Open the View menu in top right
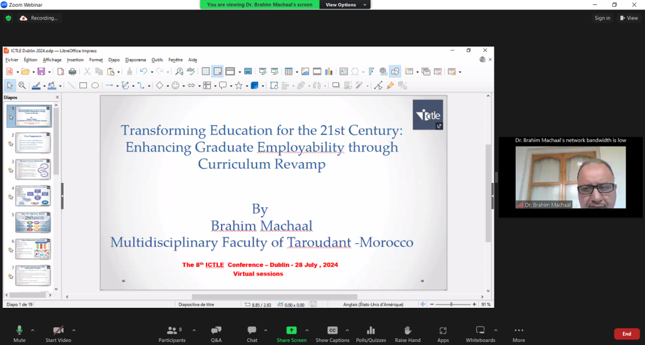Viewport: 645px width, 345px height. [629, 18]
